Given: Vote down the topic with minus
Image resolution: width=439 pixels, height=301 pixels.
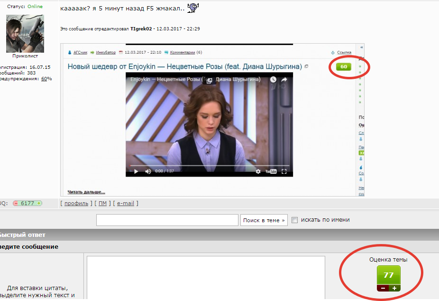Looking at the screenshot, I should pos(383,288).
